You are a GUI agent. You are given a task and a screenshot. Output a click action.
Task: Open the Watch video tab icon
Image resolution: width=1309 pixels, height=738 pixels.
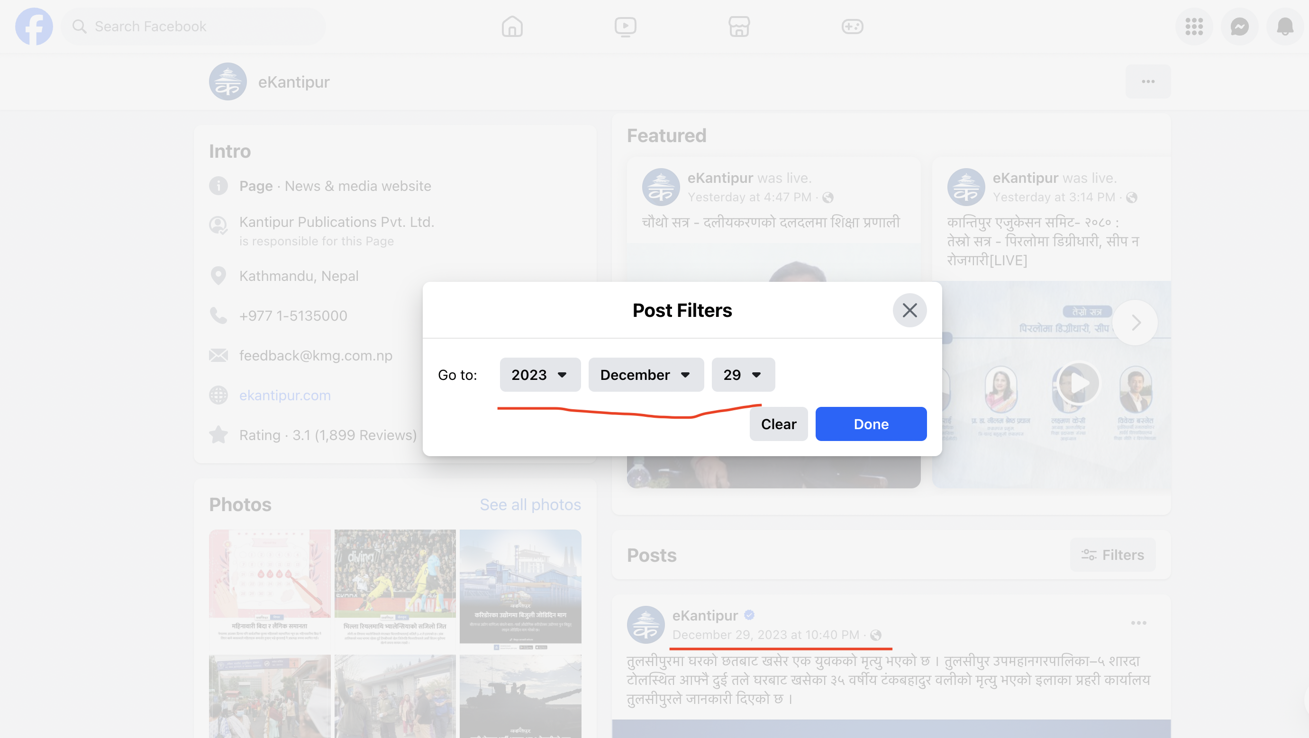click(x=625, y=27)
